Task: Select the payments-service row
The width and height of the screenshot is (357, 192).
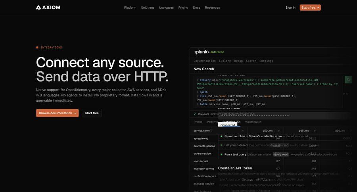Action: pos(204,146)
